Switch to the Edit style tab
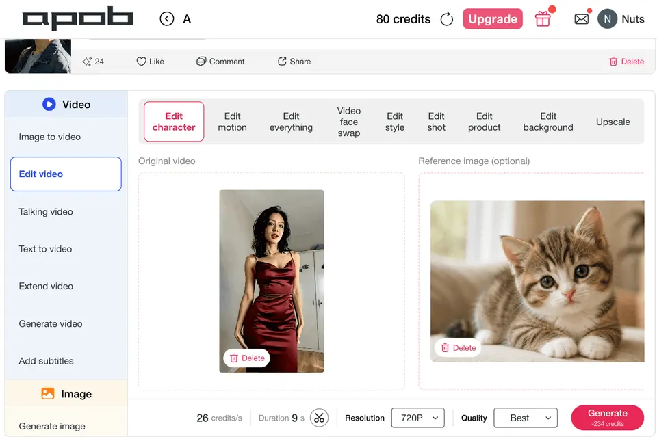 (395, 121)
